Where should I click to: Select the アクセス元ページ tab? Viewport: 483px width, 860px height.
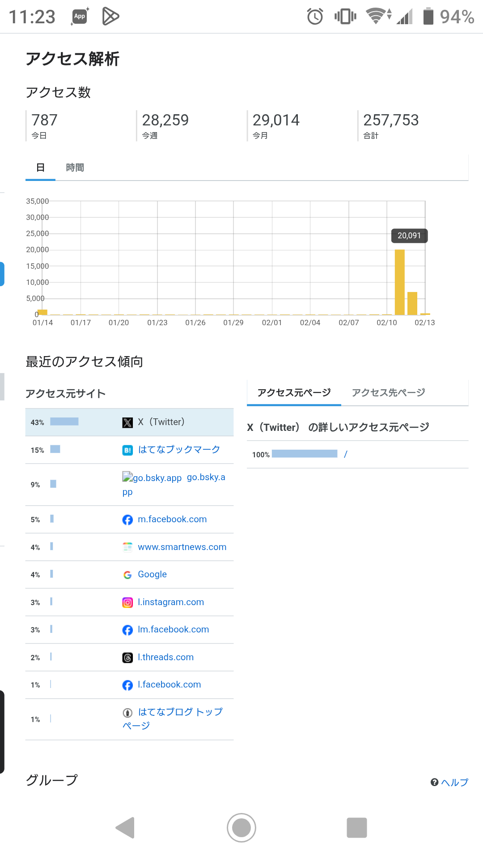pyautogui.click(x=294, y=392)
